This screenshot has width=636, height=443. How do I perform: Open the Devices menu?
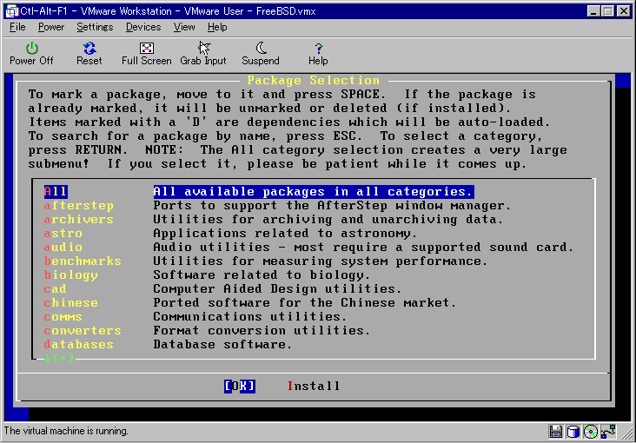pyautogui.click(x=143, y=27)
